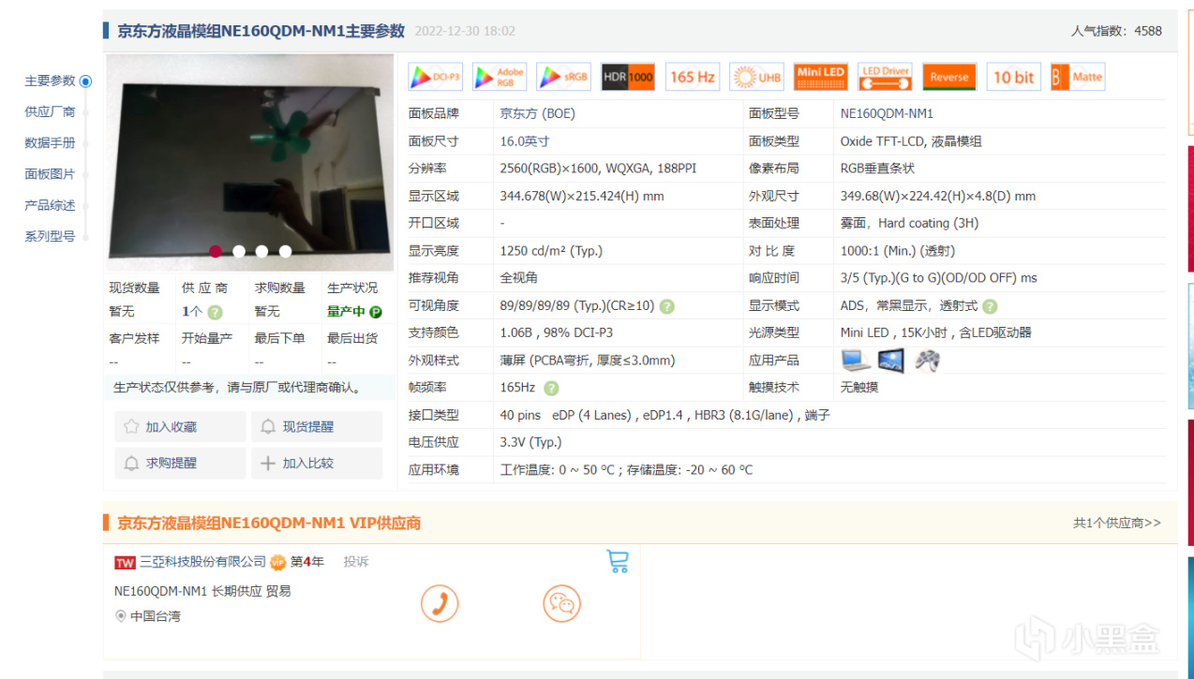
Task: Click the HDR 1000 badge
Action: (628, 77)
